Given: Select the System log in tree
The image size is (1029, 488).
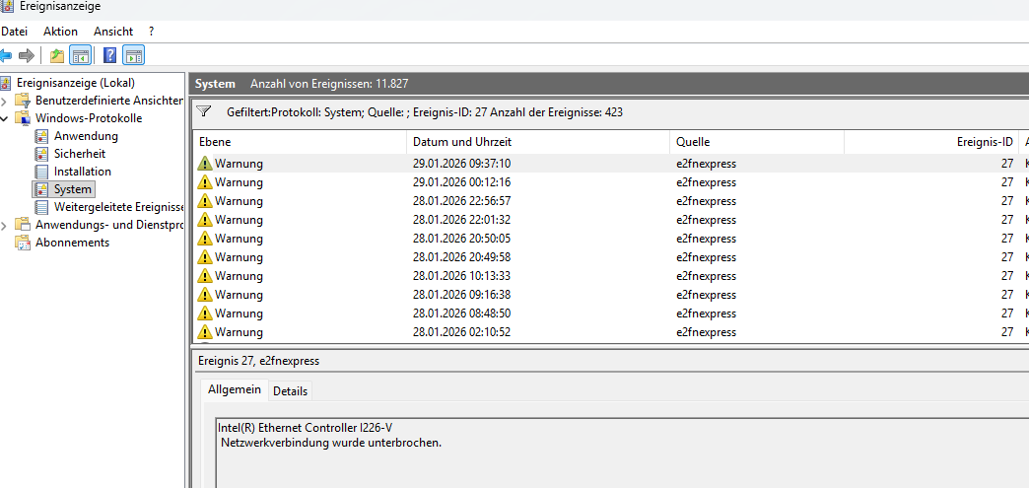Looking at the screenshot, I should click(x=72, y=189).
